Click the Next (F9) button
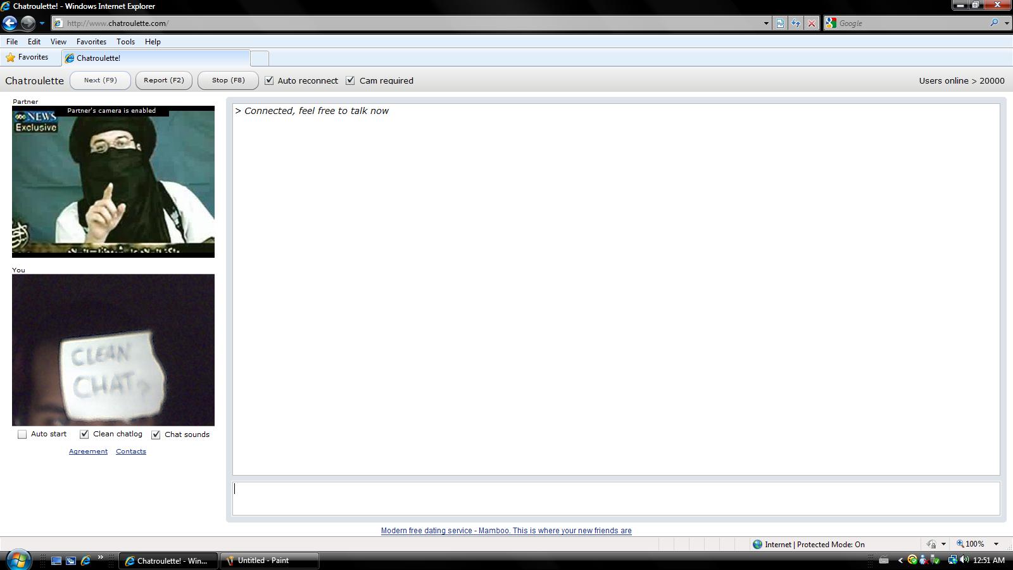The image size is (1013, 570). tap(100, 80)
